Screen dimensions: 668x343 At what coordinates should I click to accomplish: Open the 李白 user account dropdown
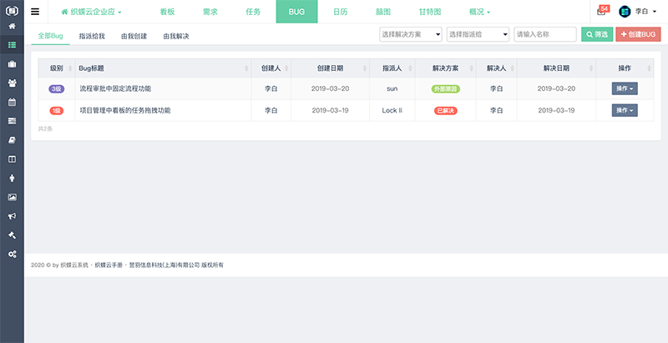click(645, 12)
